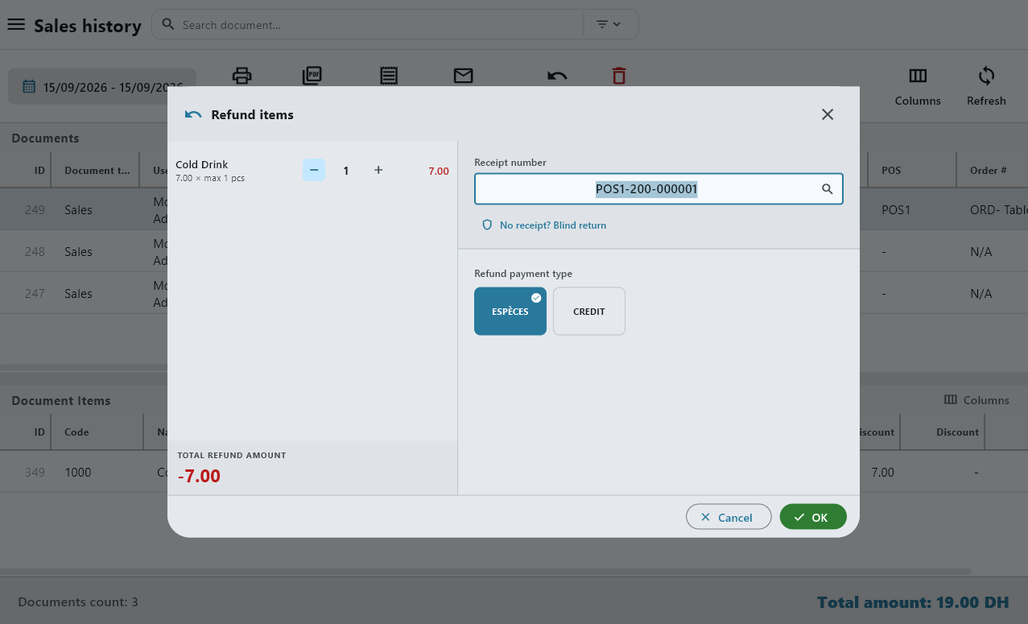Click the print icon in toolbar
The width and height of the screenshot is (1028, 624).
click(242, 76)
